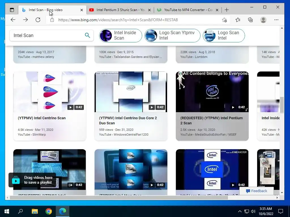Open File Explorer from the taskbar
The width and height of the screenshot is (290, 217).
35,211
